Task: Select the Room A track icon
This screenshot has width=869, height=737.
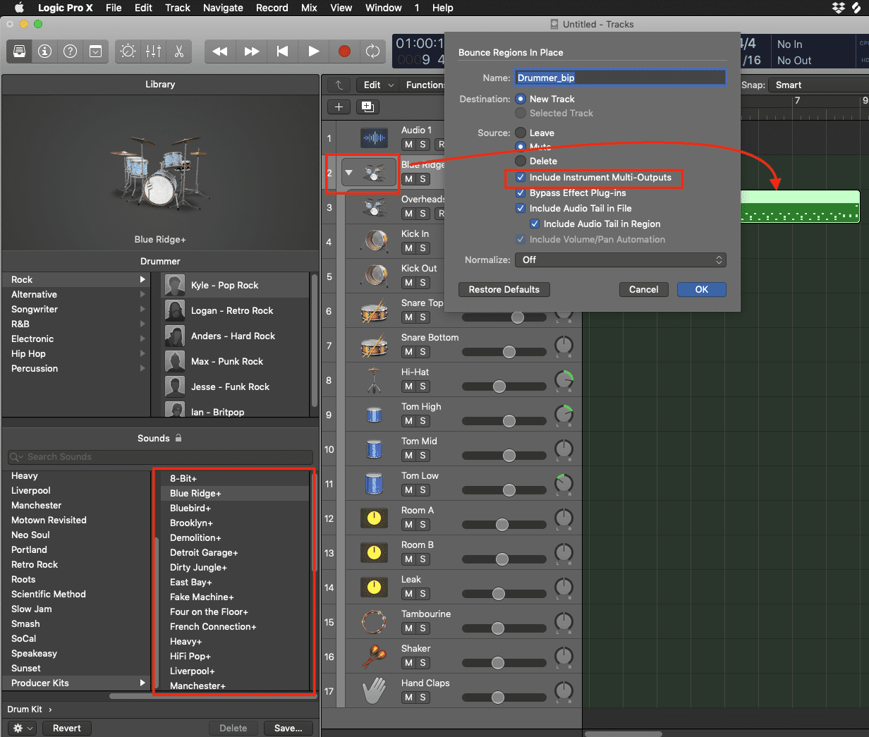Action: tap(375, 518)
